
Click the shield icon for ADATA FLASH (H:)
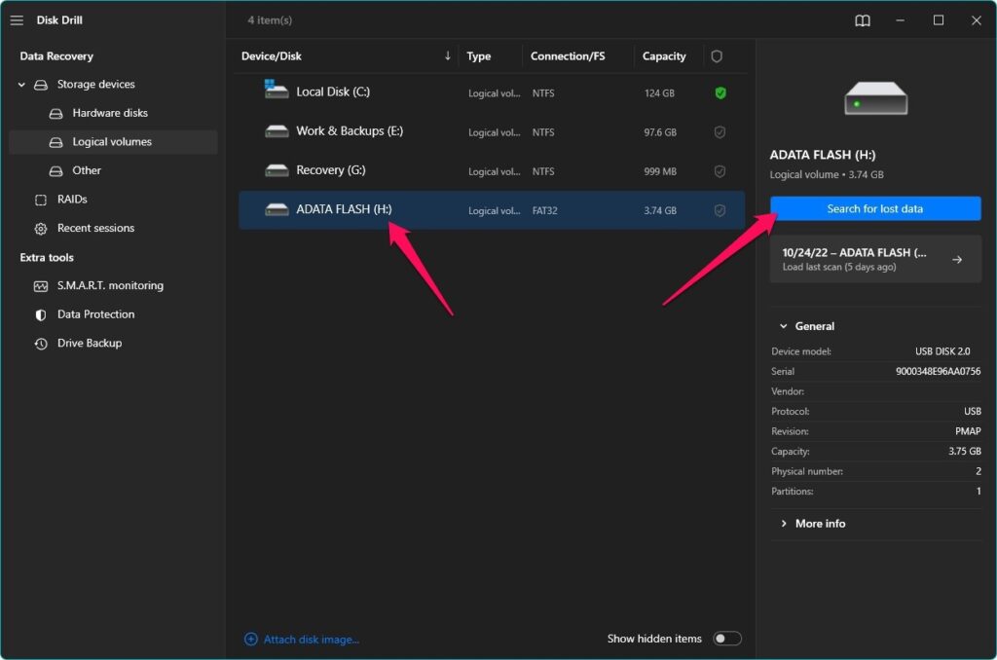(x=720, y=209)
